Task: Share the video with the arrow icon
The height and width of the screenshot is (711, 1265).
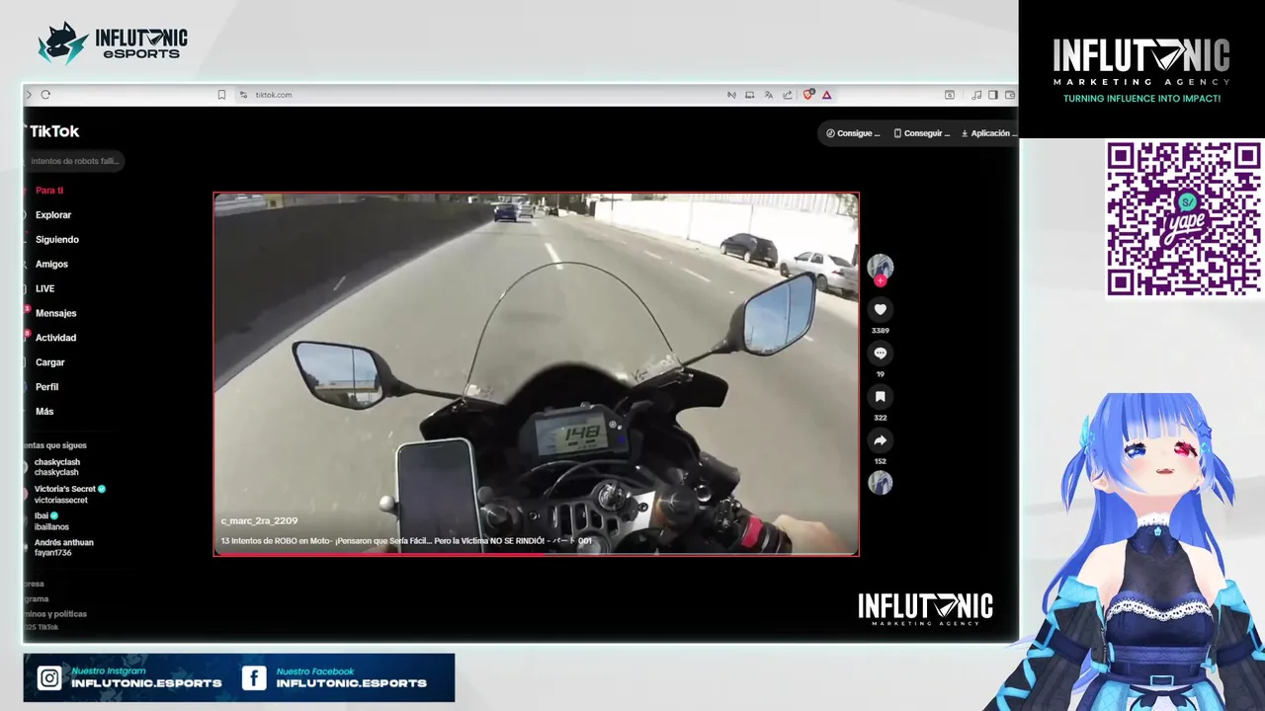Action: (x=880, y=440)
